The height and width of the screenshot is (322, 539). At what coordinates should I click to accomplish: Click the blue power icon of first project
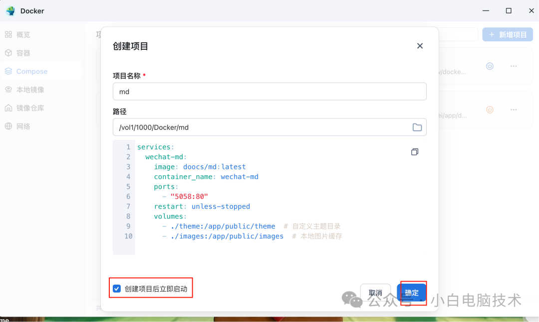490,66
